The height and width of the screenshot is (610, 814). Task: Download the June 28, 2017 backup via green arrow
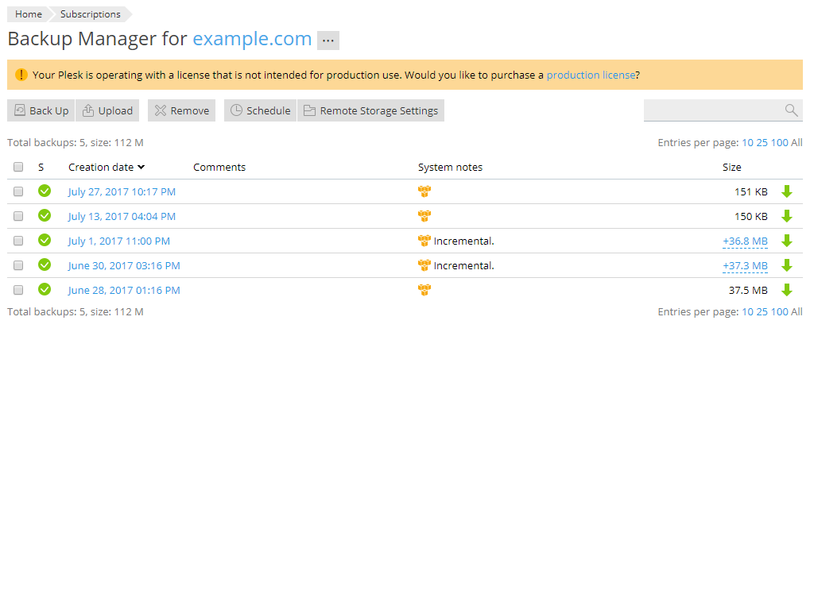pos(787,290)
